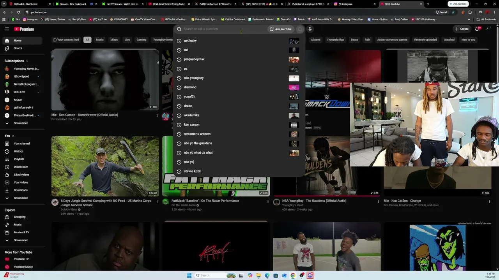Open Music under Explore
This screenshot has height=280, width=499.
[x=22, y=225]
